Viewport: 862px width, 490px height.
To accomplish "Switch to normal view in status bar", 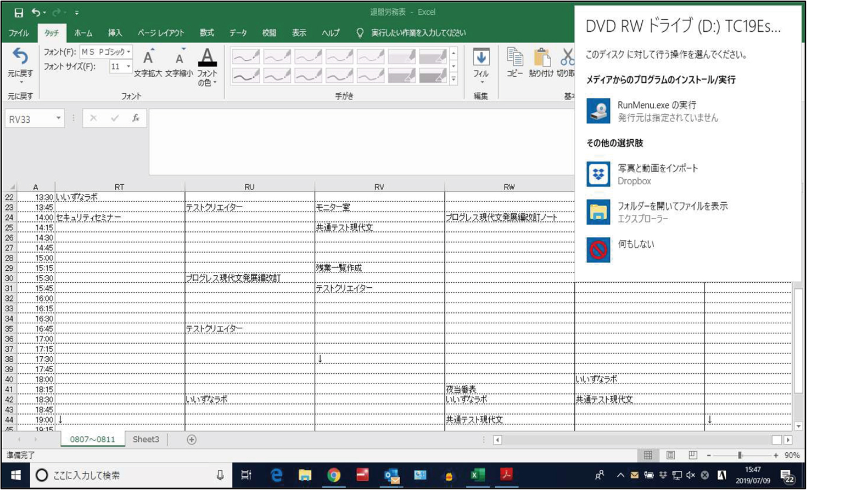I will [x=648, y=455].
